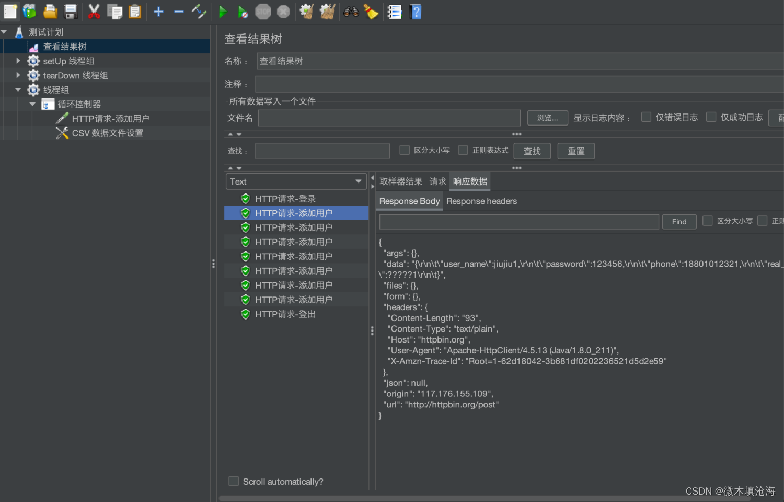
Task: Toggle 区分大小写 checkbox next to Find button
Action: click(x=708, y=221)
